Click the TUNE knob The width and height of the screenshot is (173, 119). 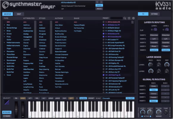(166, 112)
